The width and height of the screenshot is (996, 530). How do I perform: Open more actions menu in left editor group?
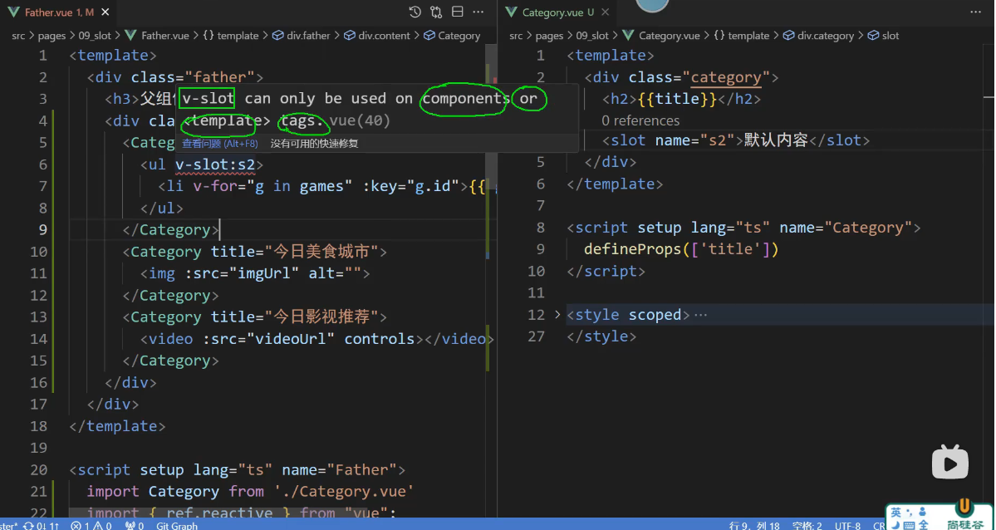(478, 12)
